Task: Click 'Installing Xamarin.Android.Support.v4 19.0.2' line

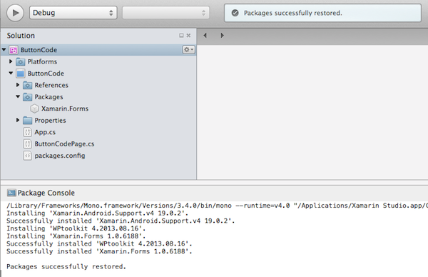Action: [x=98, y=213]
